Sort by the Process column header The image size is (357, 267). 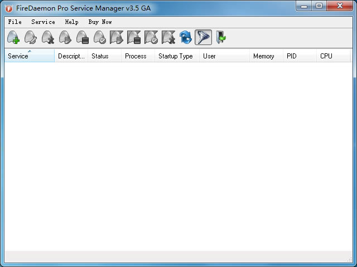click(138, 56)
